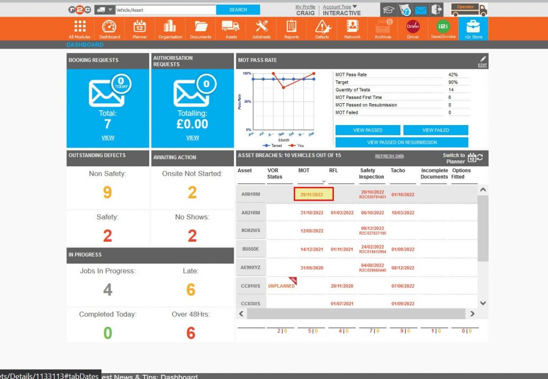The width and height of the screenshot is (548, 379).
Task: Click the Non Safety defects count 9
Action: [108, 192]
